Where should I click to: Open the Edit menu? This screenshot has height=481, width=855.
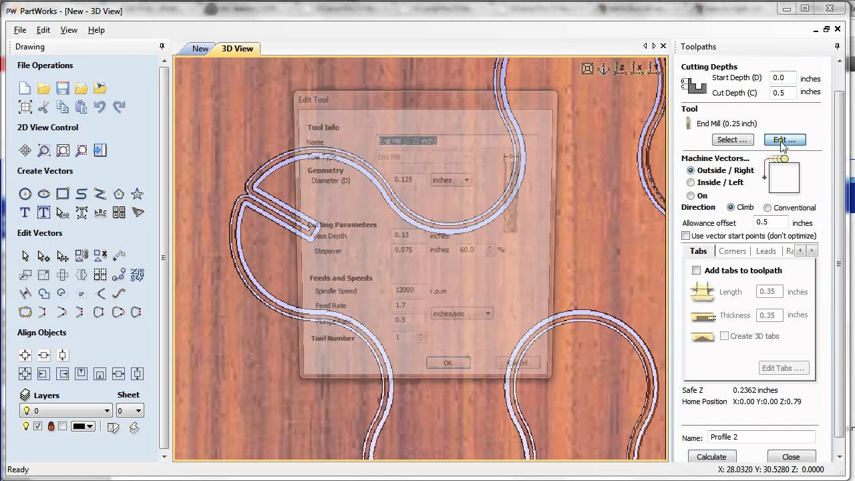pos(43,30)
